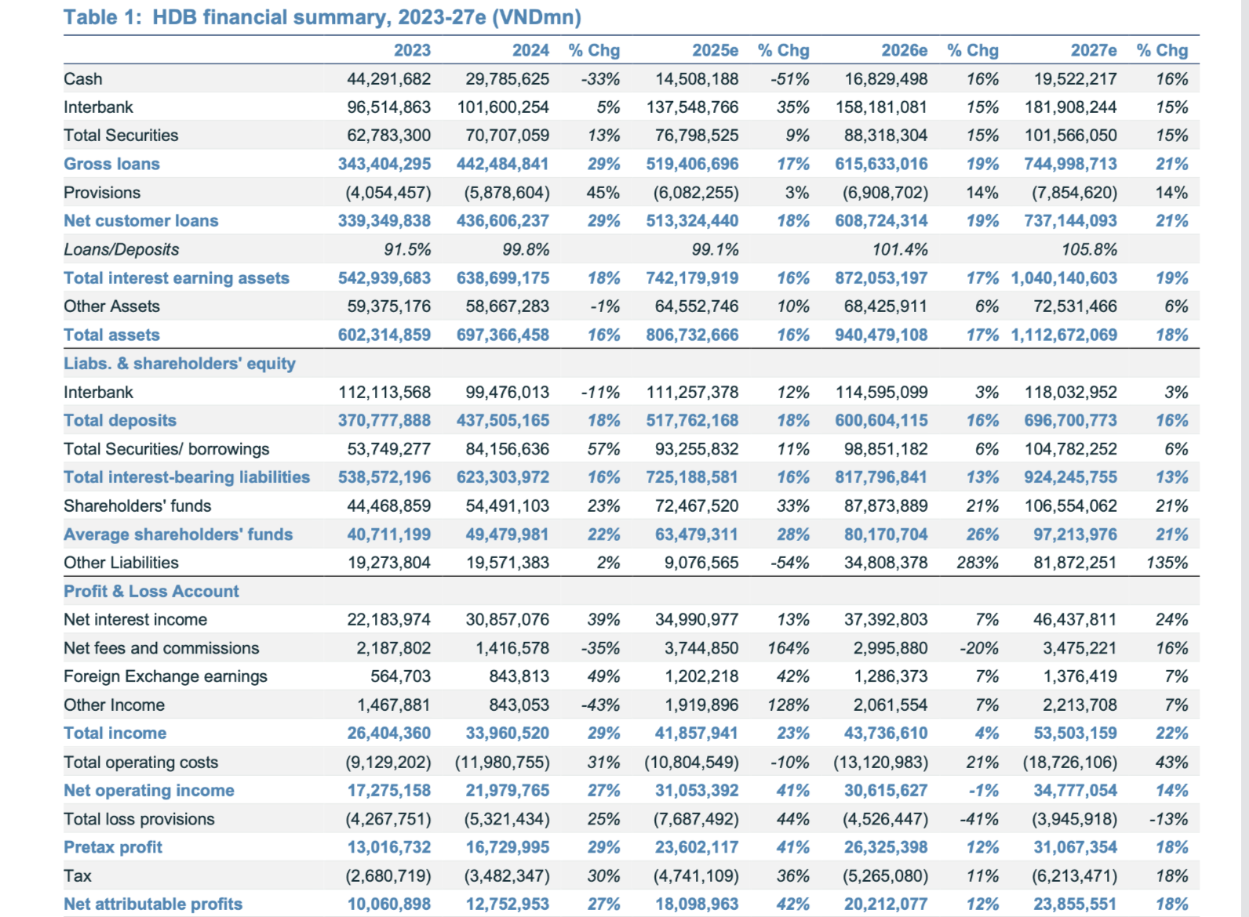The height and width of the screenshot is (917, 1249).
Task: Select the Foreign Exchange earnings row label
Action: [166, 676]
